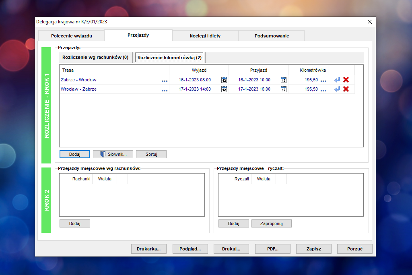The image size is (412, 275).
Task: Open printer settings via Drukarka...
Action: point(149,249)
